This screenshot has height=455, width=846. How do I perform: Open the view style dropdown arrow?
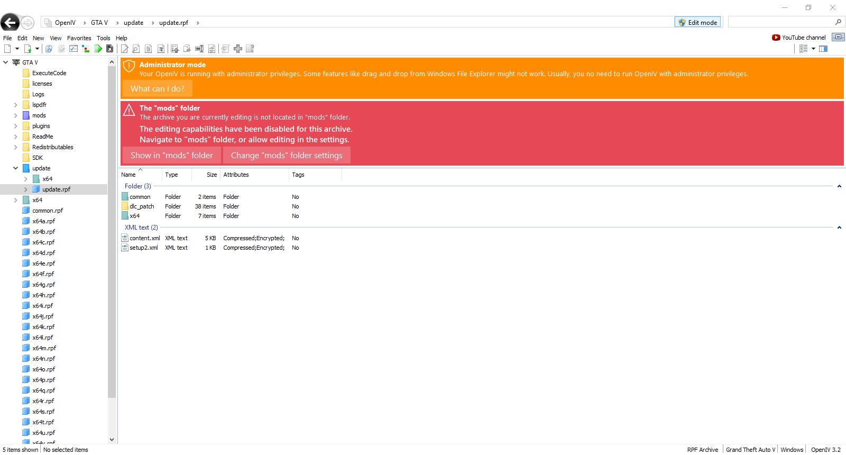(x=813, y=49)
